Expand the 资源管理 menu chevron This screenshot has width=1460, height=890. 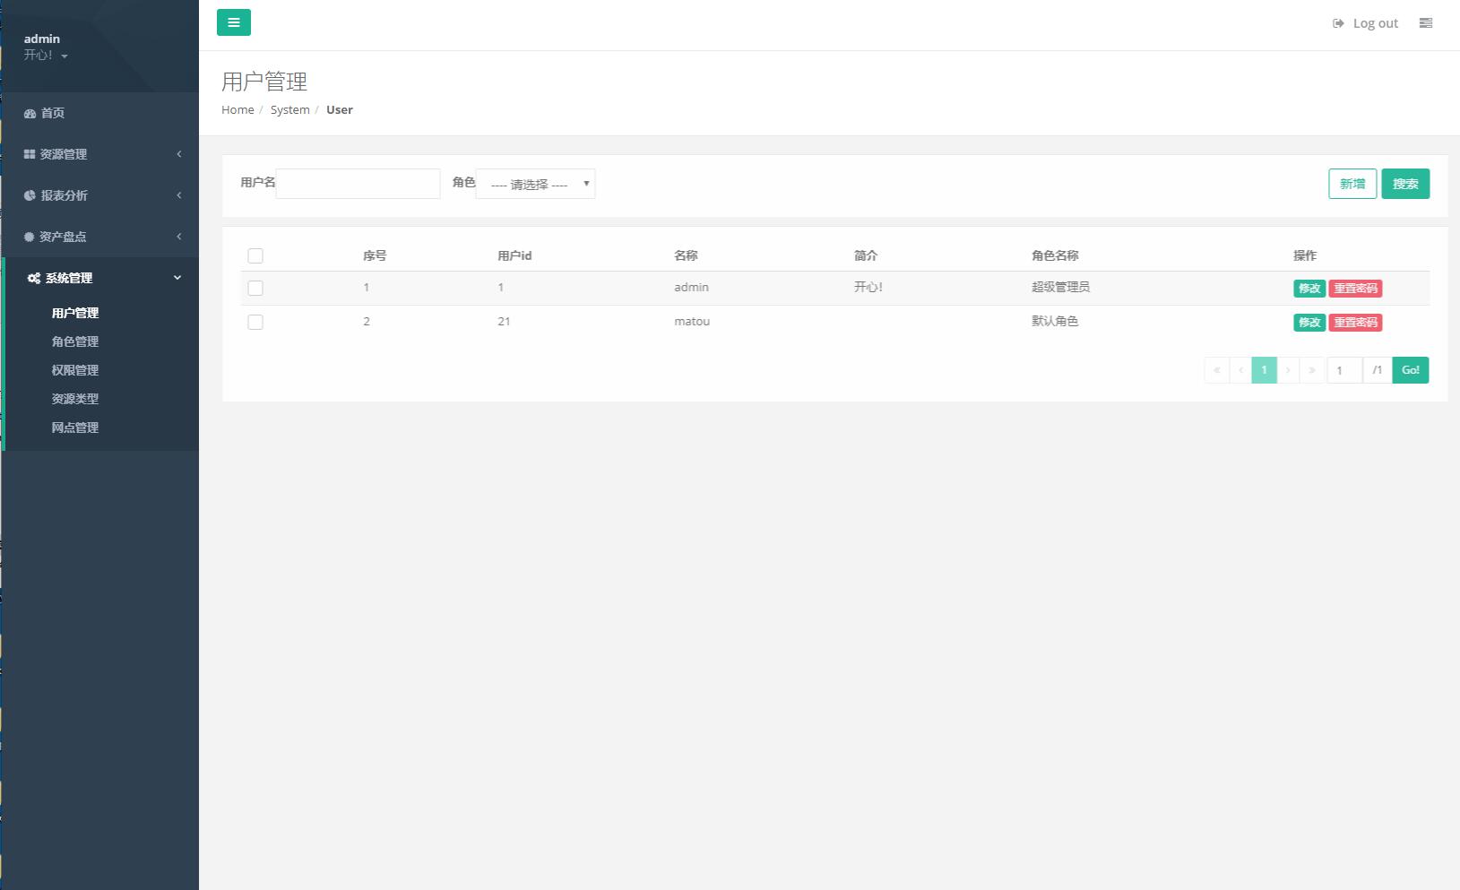(179, 154)
